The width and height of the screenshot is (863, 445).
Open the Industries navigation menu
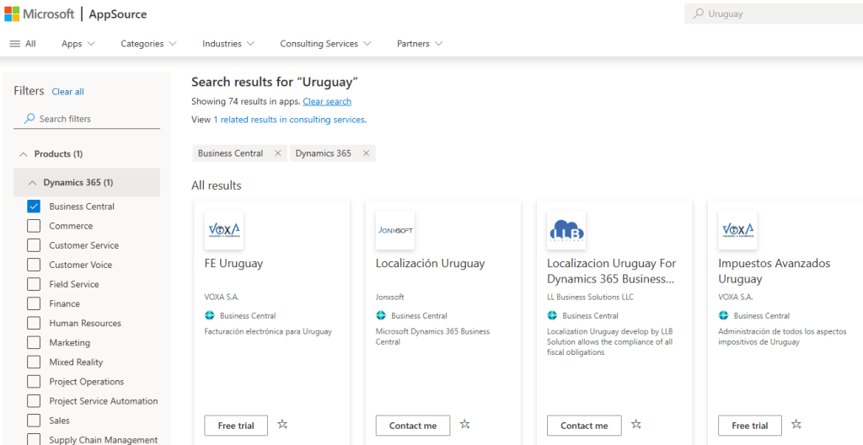[228, 44]
